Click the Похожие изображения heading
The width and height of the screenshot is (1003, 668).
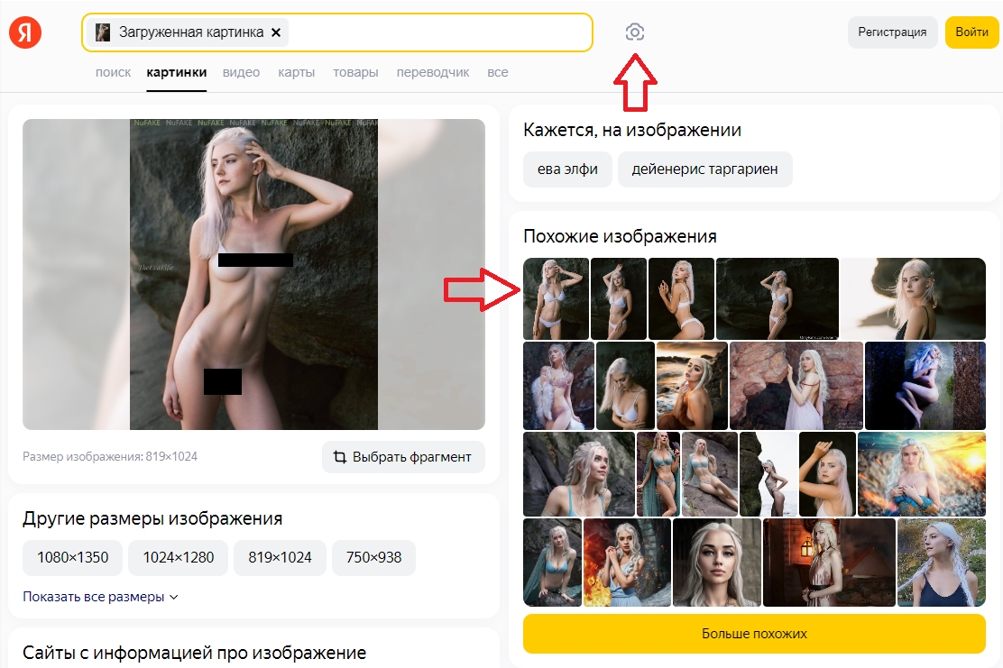point(620,236)
